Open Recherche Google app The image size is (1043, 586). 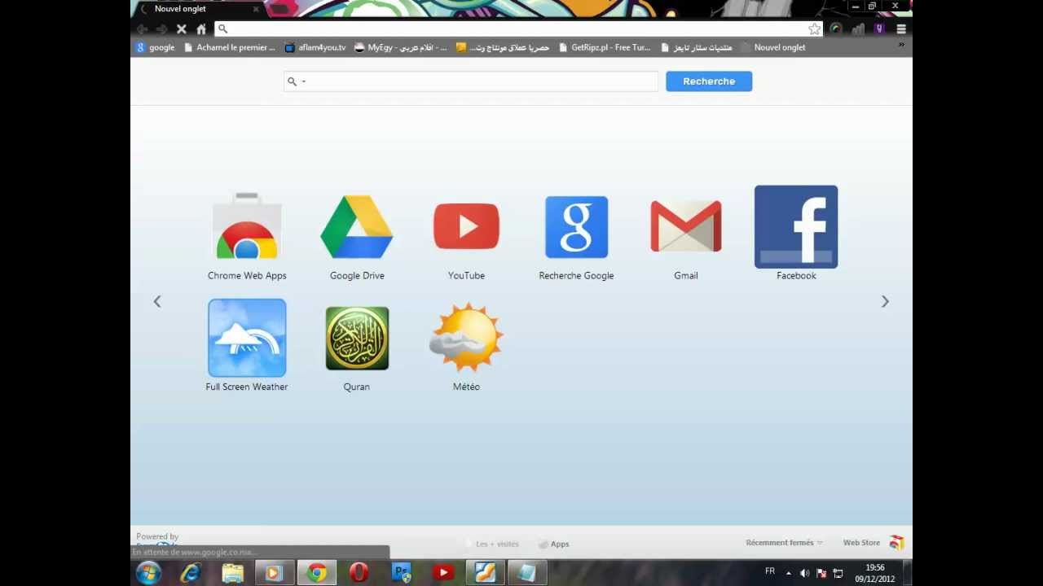tap(576, 227)
